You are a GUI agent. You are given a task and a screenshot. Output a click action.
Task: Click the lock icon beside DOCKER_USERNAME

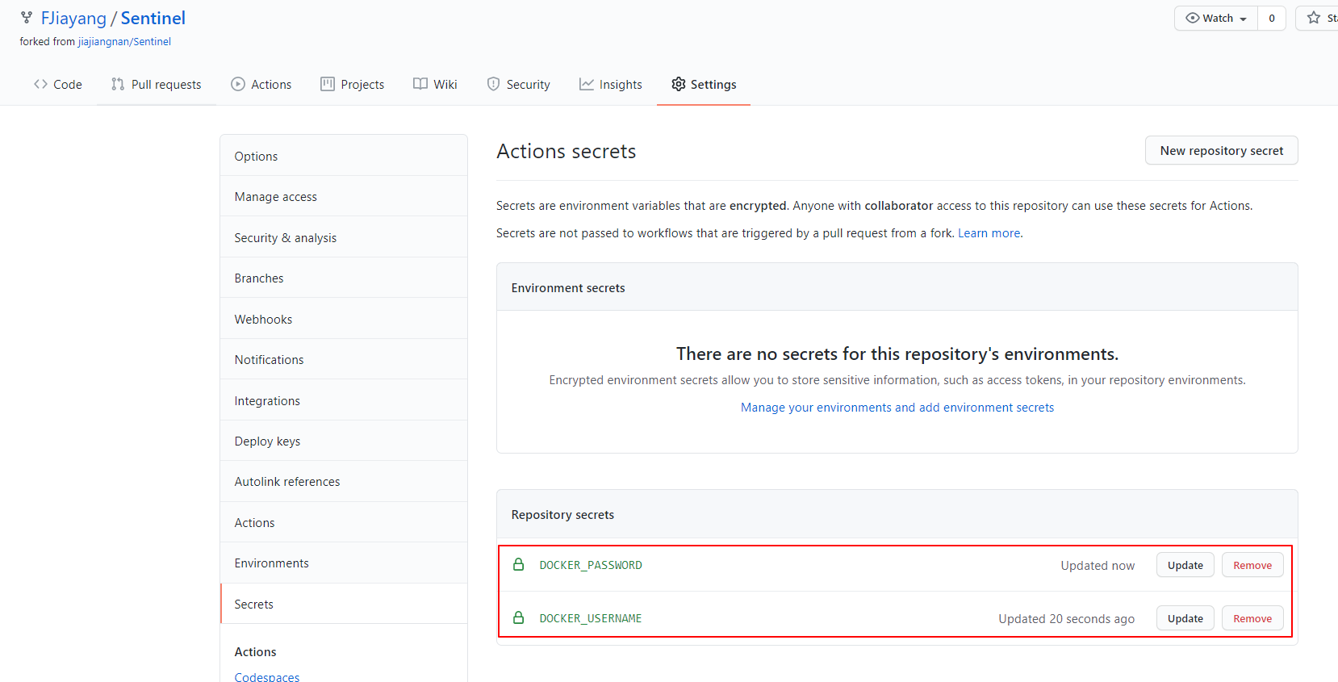pos(519,618)
